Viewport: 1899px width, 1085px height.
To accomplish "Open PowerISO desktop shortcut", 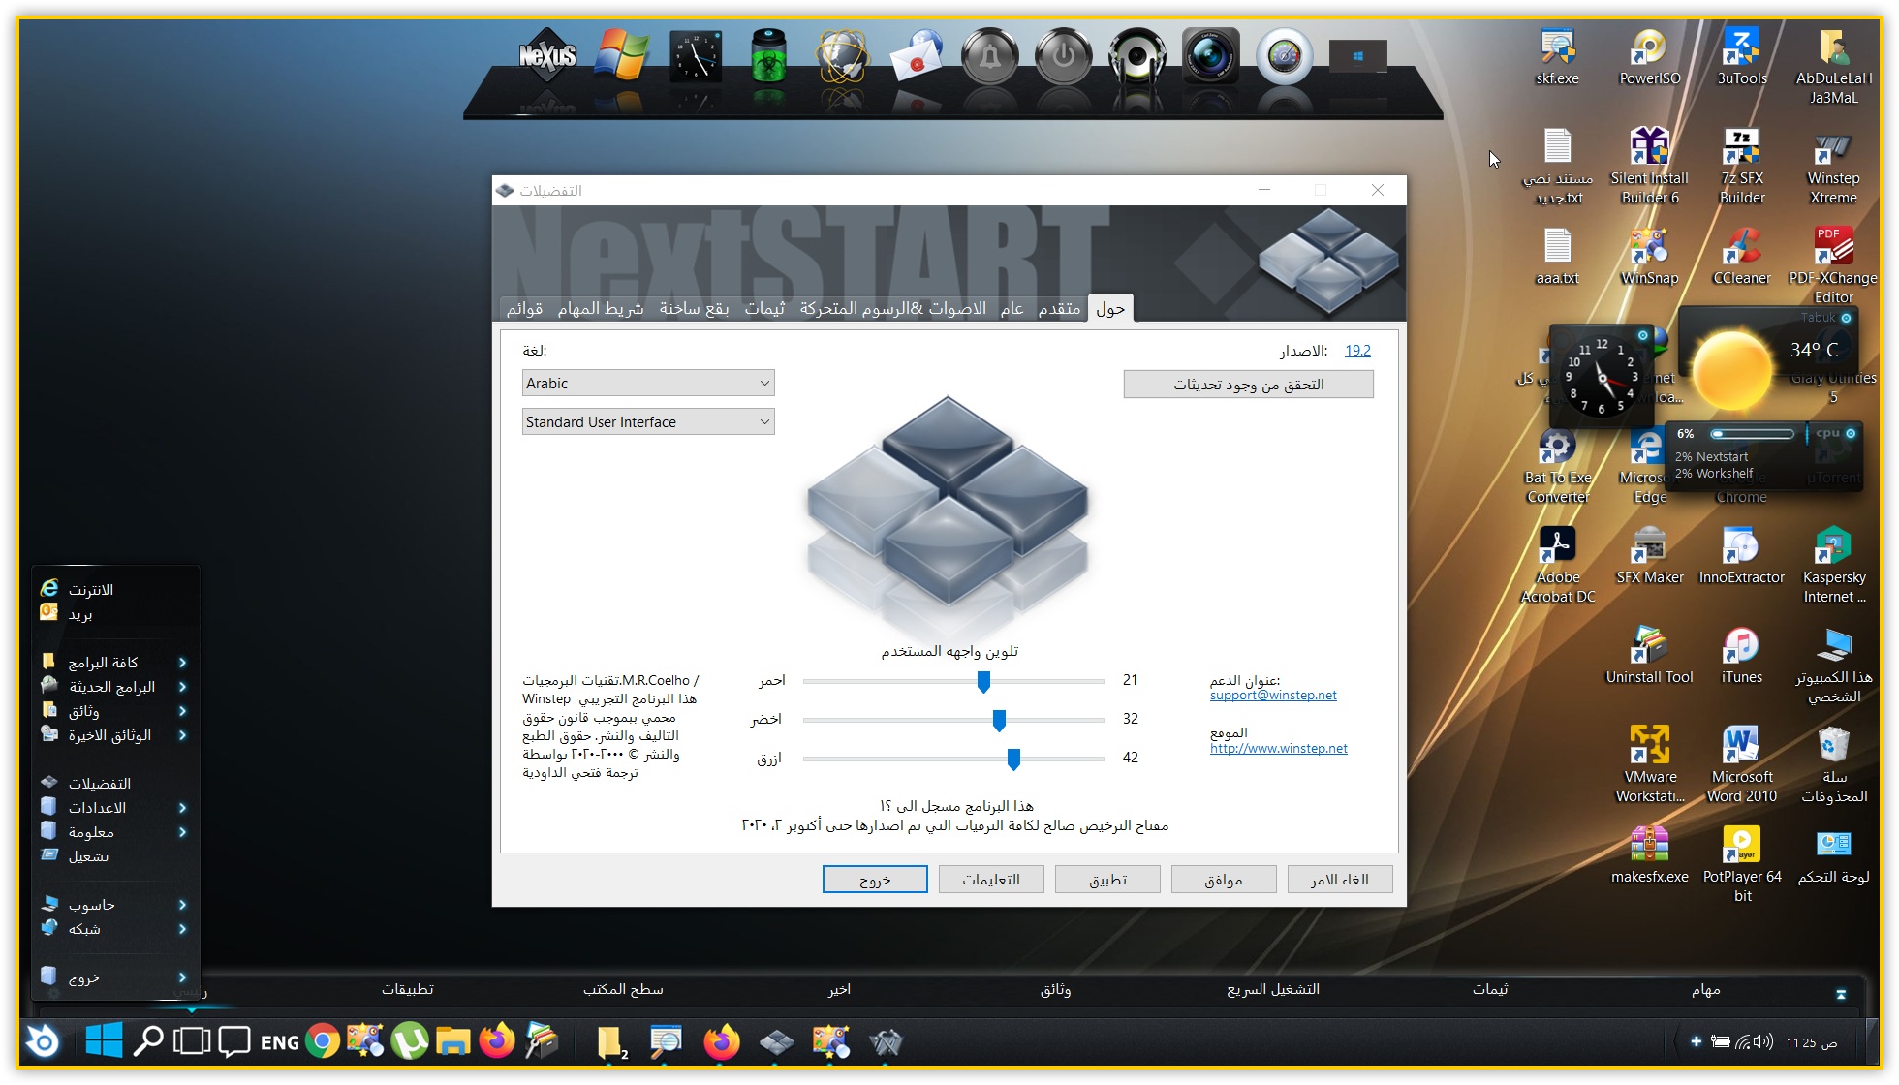I will (x=1650, y=58).
